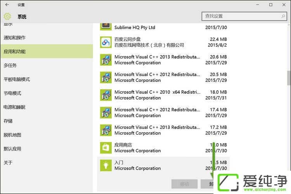Select the 入门 app name text
The width and height of the screenshot is (291, 194).
point(119,163)
